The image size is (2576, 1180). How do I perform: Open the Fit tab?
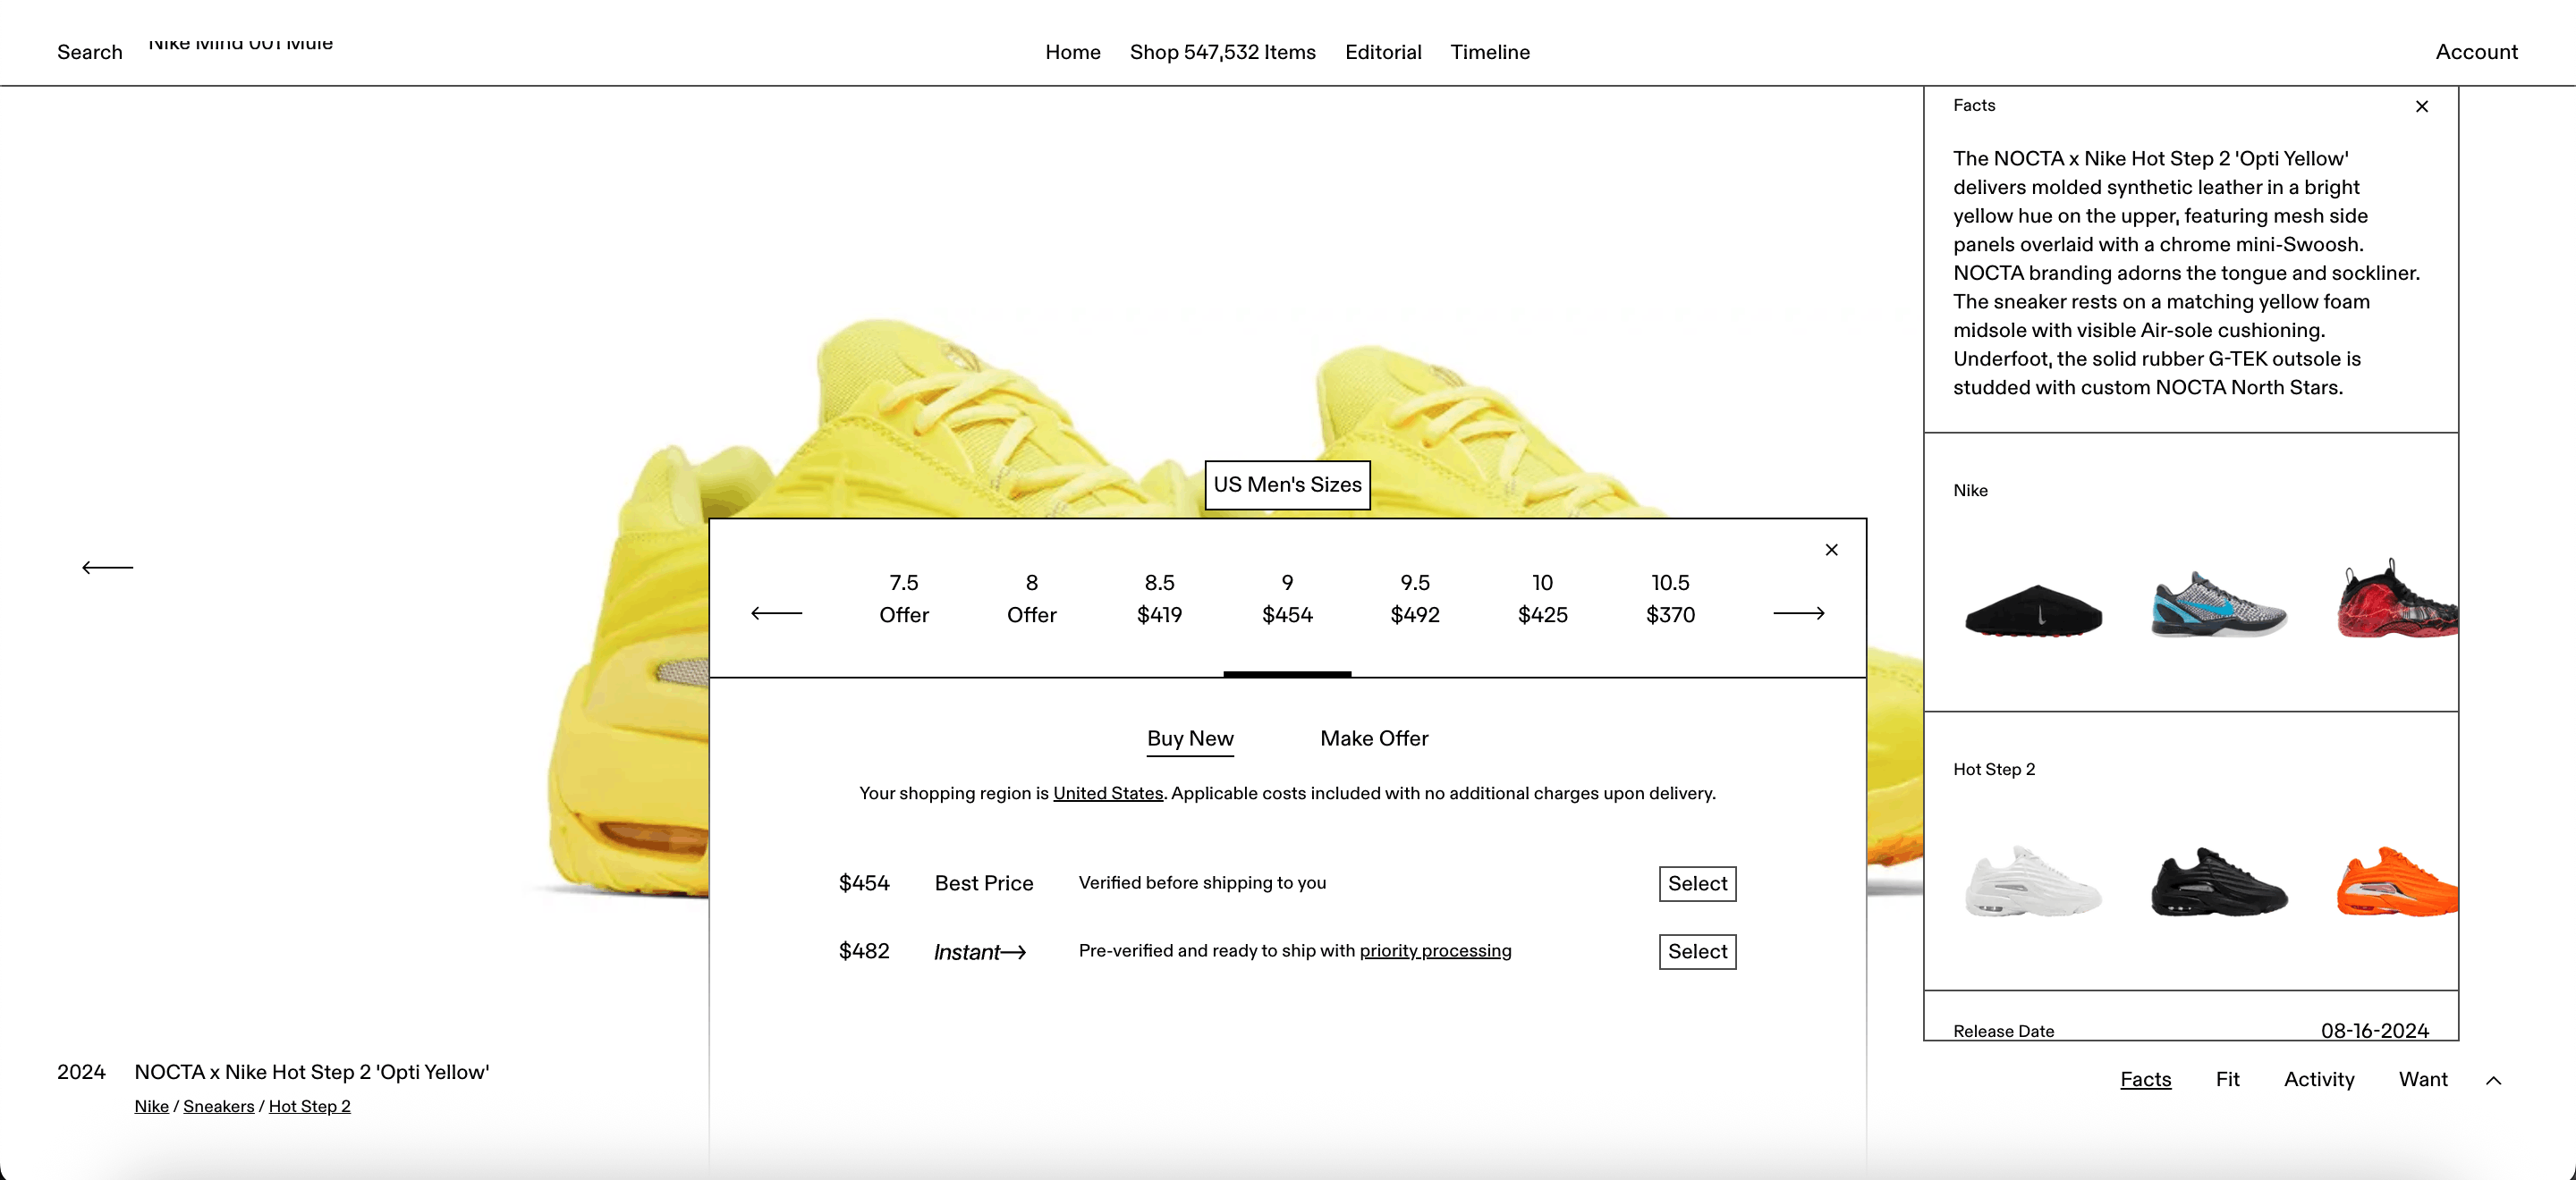point(2227,1079)
